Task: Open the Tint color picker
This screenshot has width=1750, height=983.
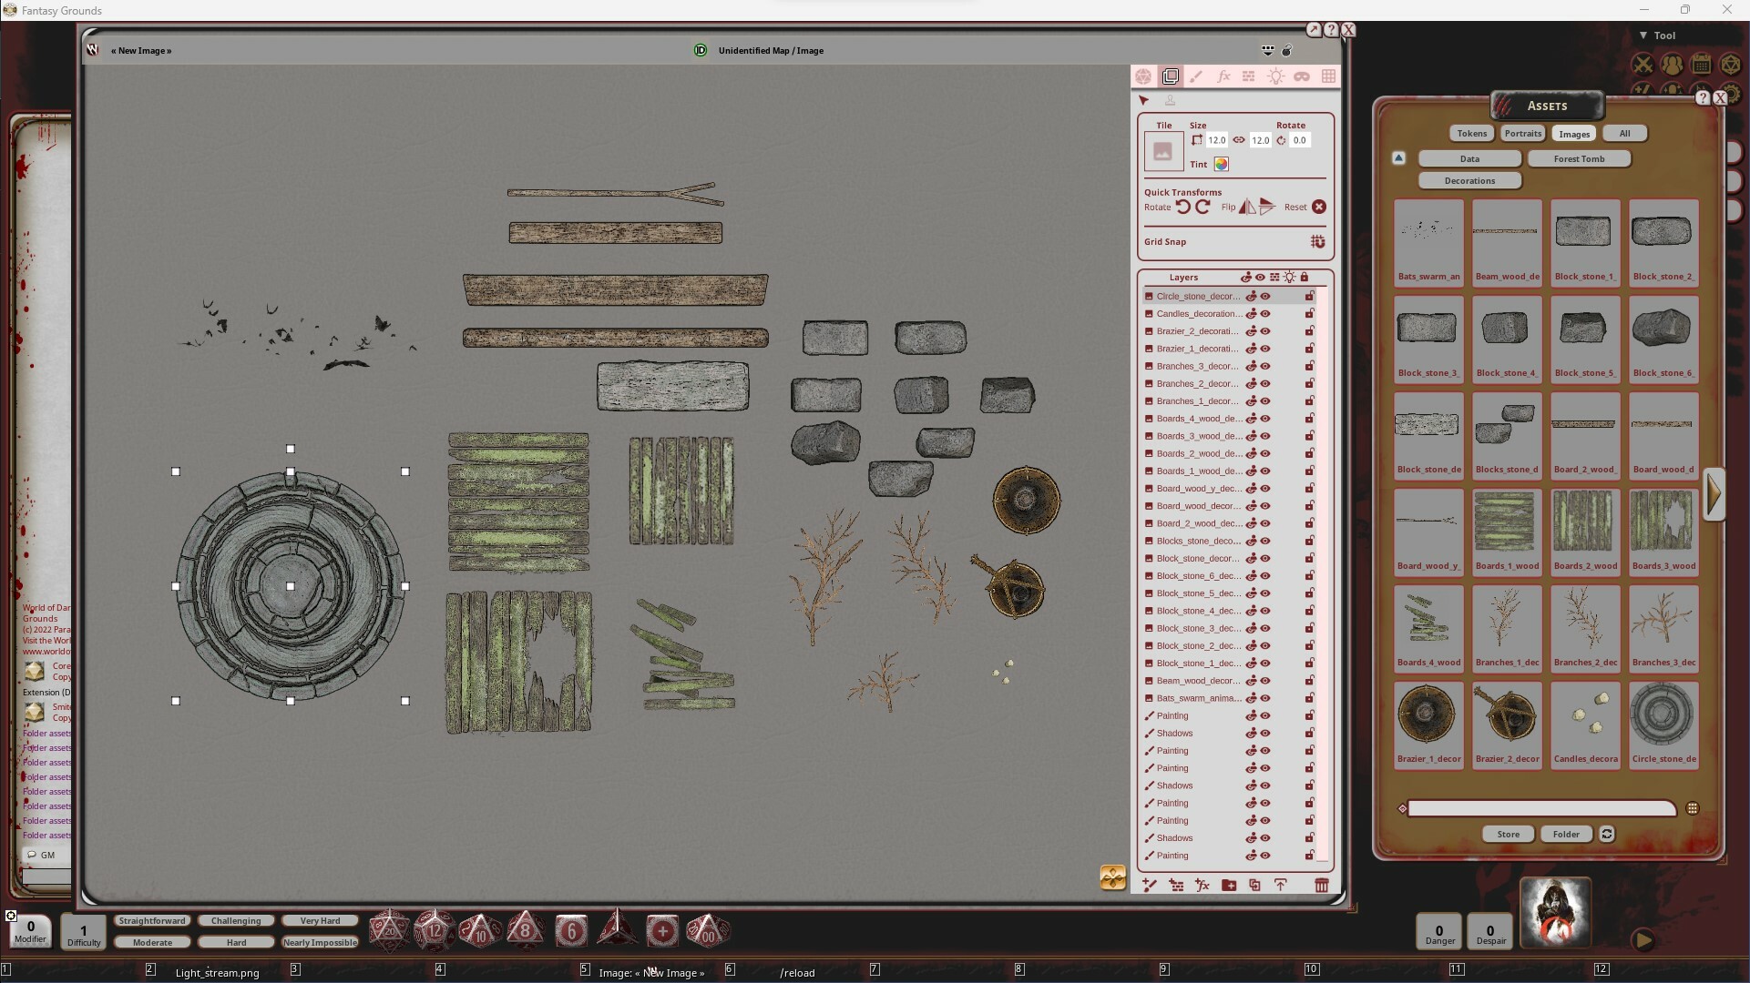Action: [x=1221, y=164]
